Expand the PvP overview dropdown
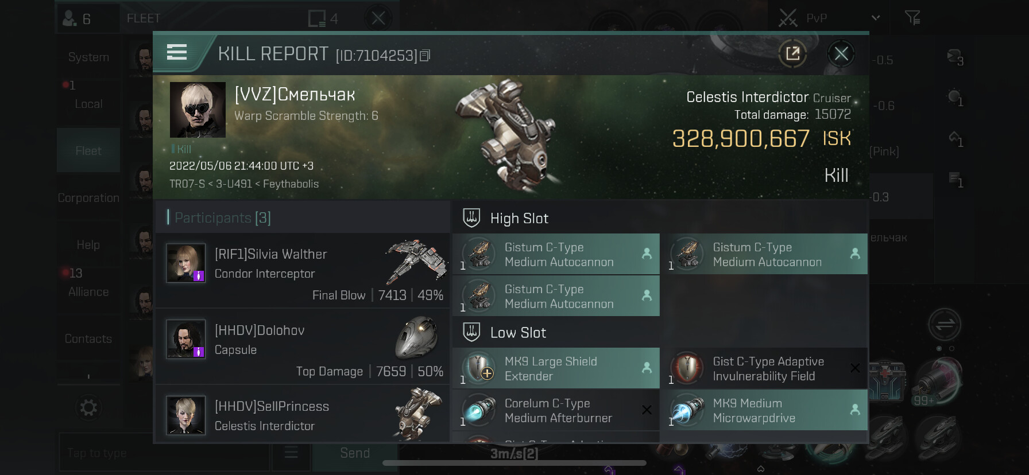This screenshot has height=475, width=1029. coord(876,18)
